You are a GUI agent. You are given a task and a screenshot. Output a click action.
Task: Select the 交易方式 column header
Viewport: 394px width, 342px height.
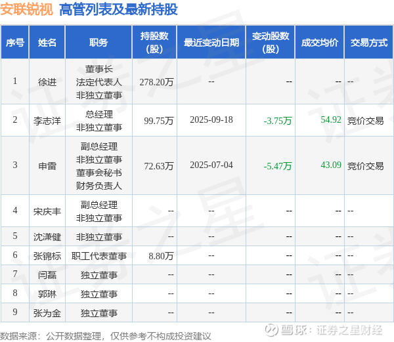pyautogui.click(x=369, y=43)
